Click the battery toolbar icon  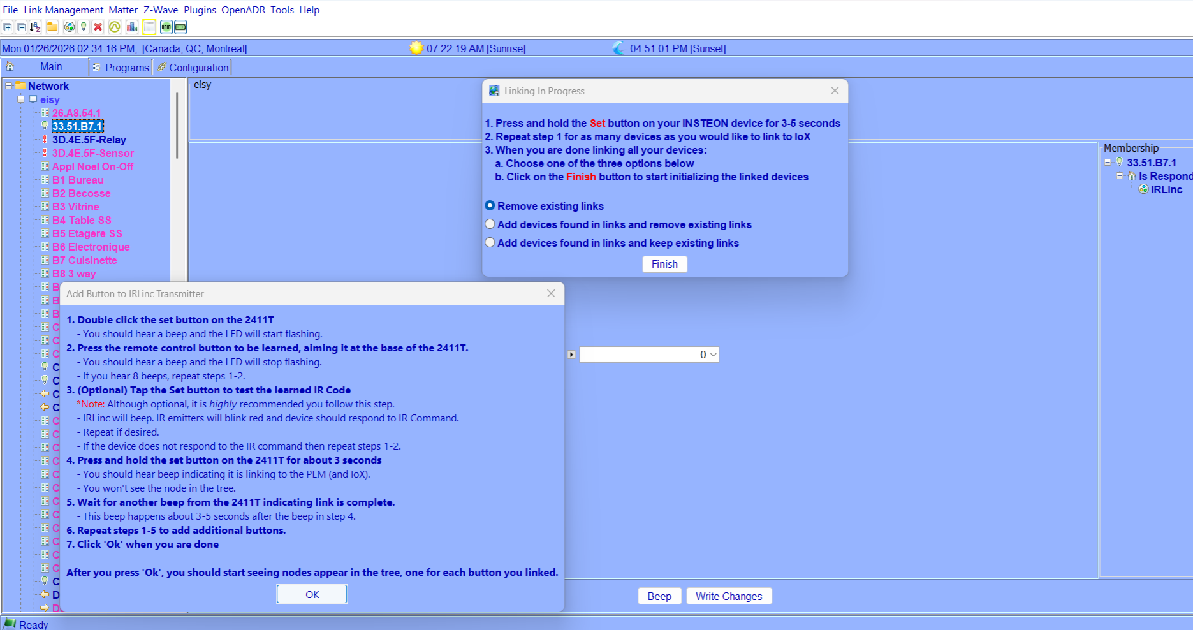[181, 27]
